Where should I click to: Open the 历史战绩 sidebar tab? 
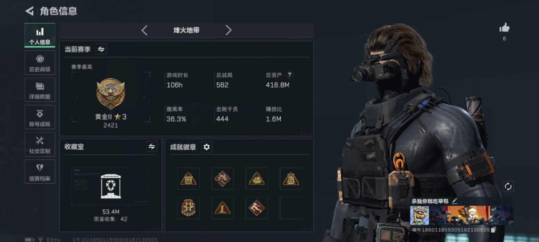40,63
